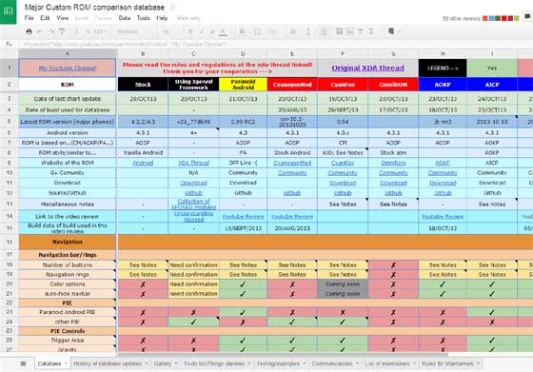Toggle Bold formatting in the toolbar
The height and width of the screenshot is (372, 533).
190,31
